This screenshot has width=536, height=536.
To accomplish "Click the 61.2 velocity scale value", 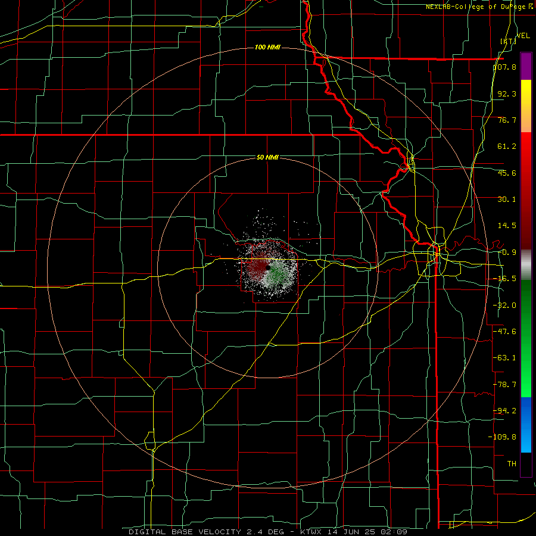I will 507,147.
